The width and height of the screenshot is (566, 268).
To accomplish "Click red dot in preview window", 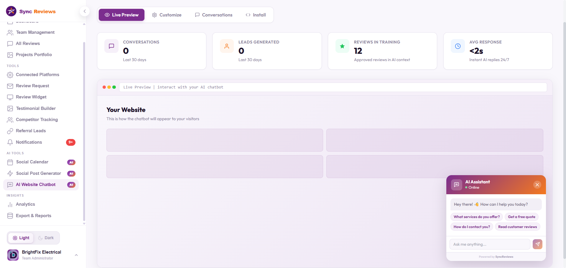I will click(x=104, y=87).
